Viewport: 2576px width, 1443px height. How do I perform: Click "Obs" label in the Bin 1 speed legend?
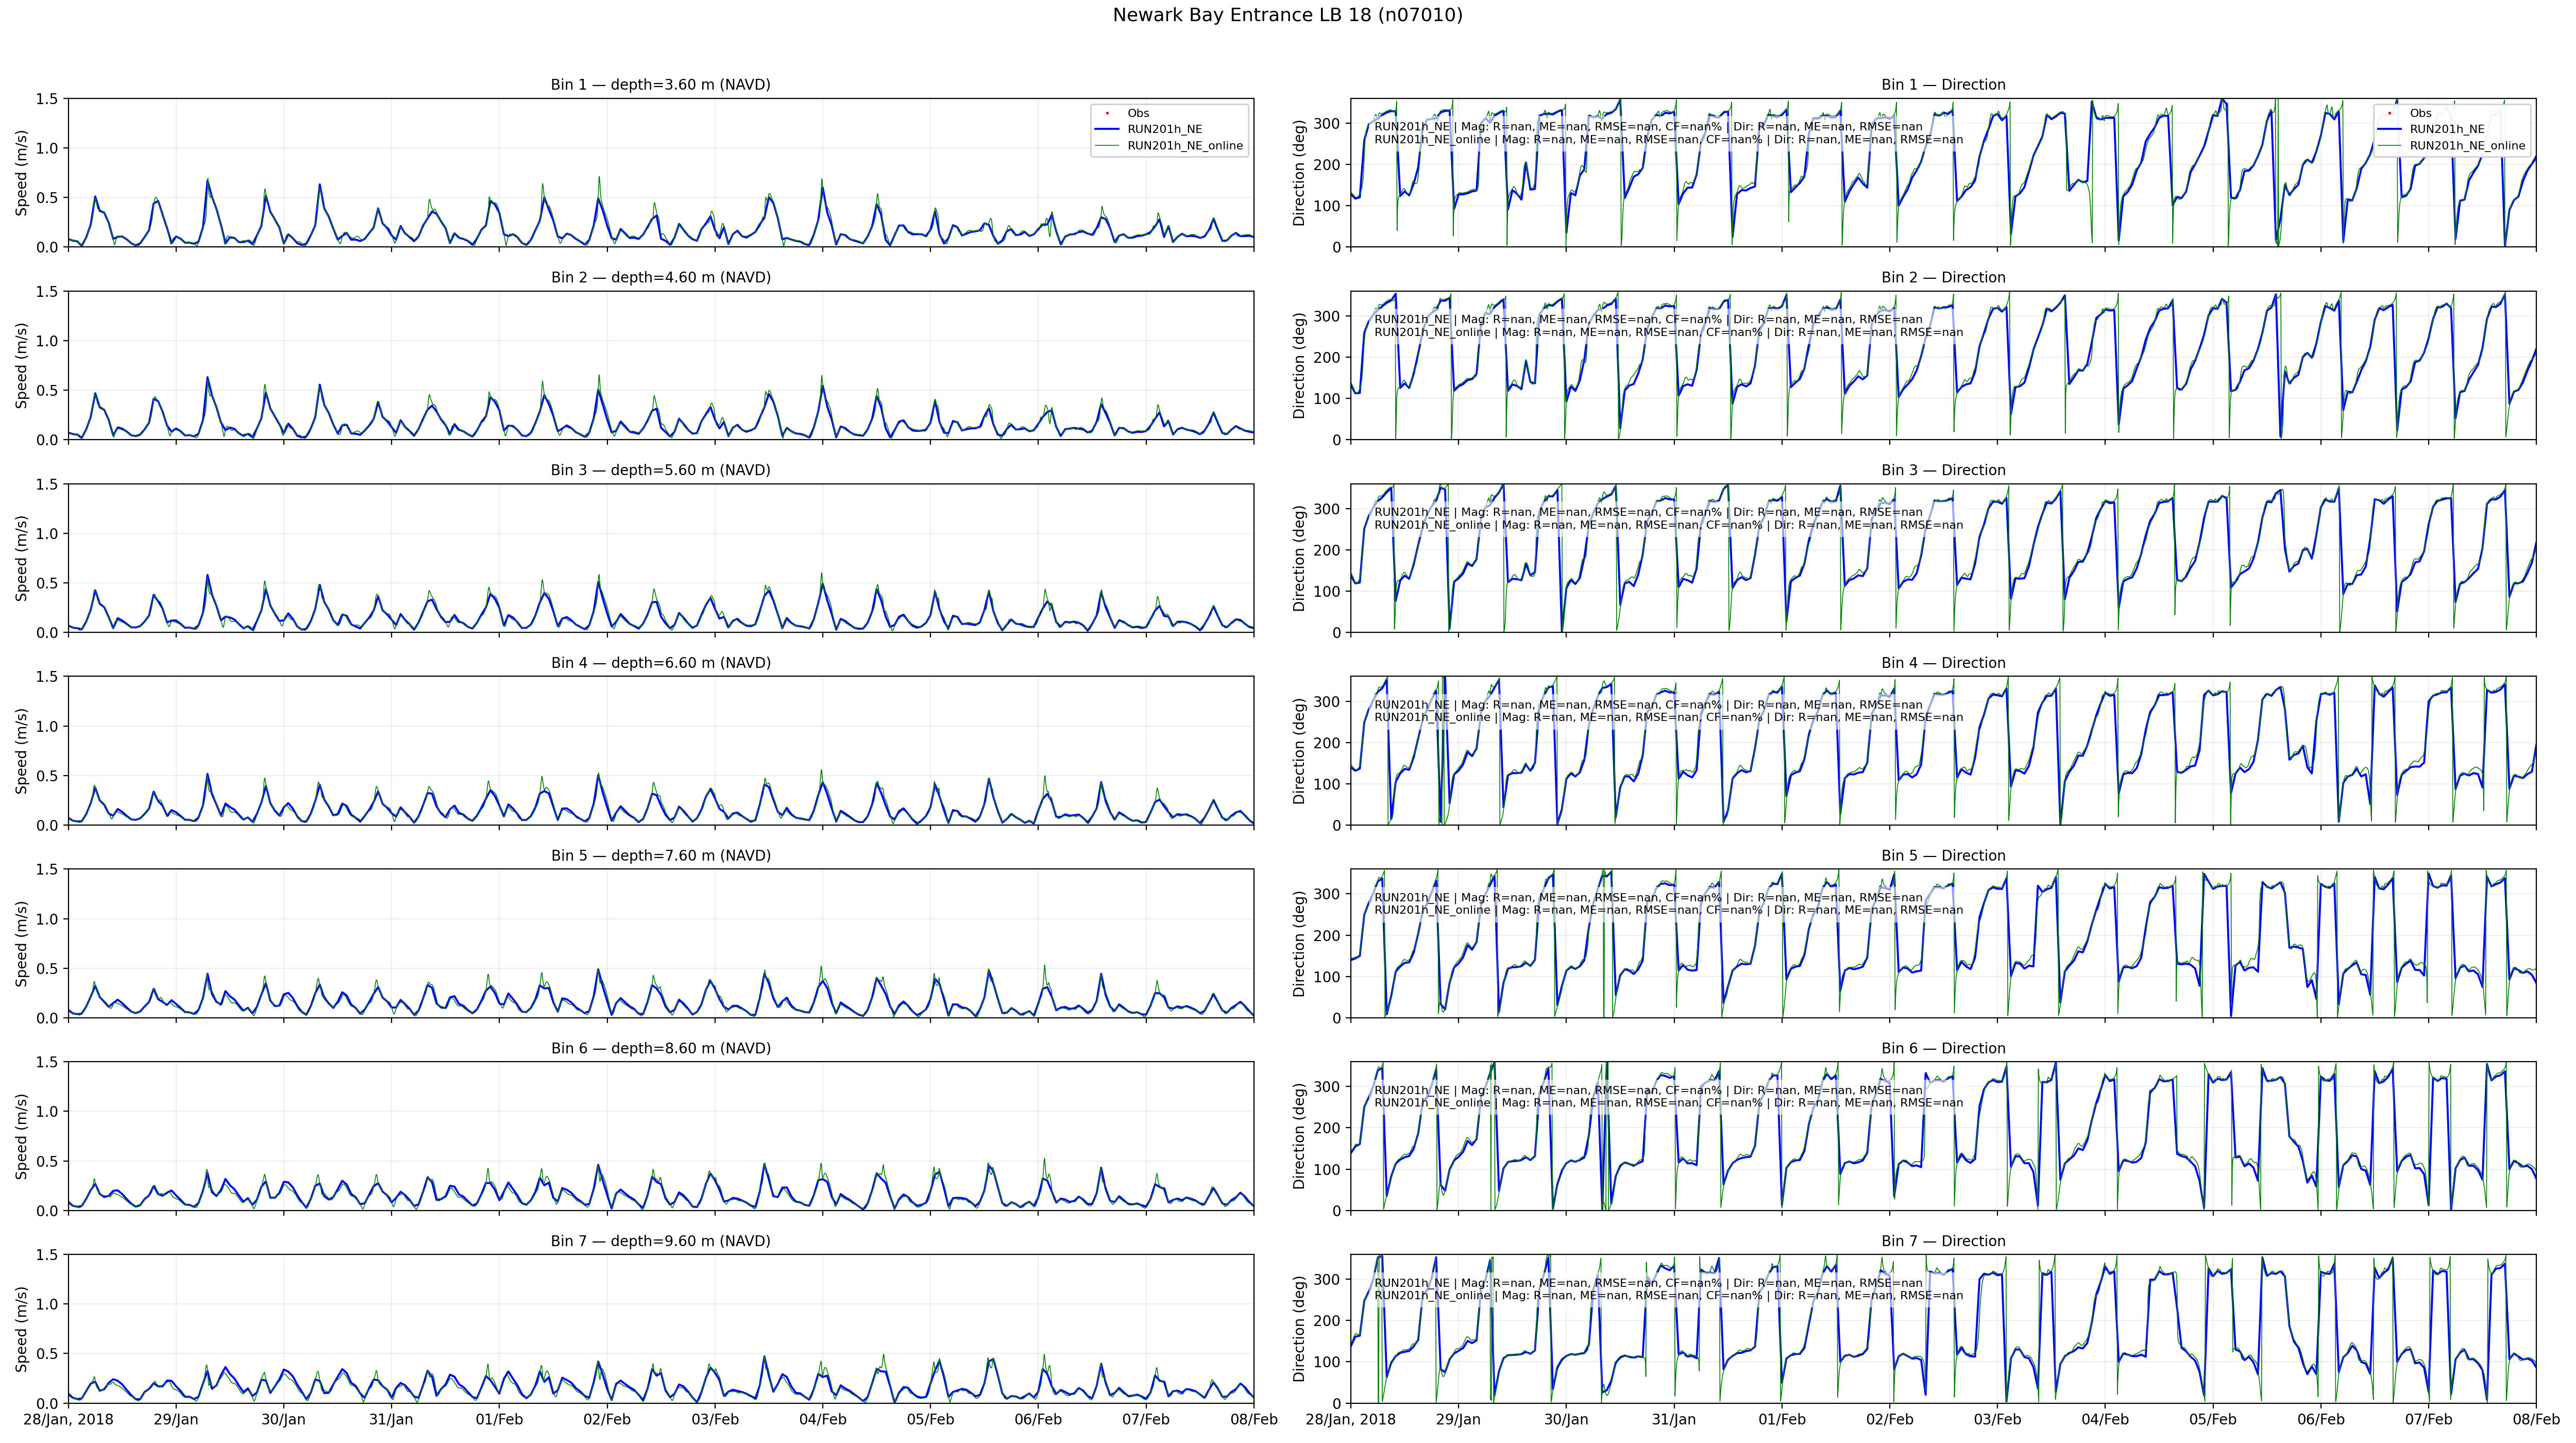coord(1138,113)
